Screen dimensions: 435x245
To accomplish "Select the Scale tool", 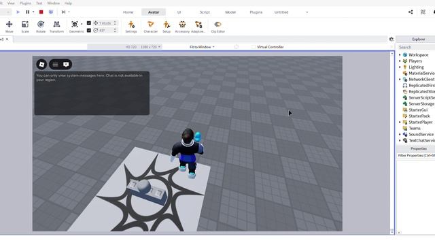I will [25, 27].
